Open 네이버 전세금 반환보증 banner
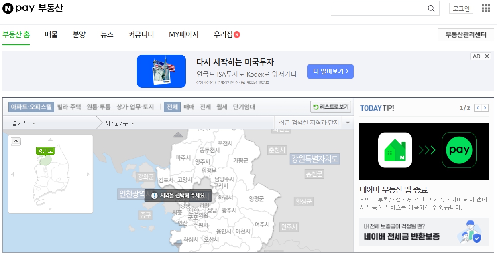The width and height of the screenshot is (497, 258). tap(424, 232)
